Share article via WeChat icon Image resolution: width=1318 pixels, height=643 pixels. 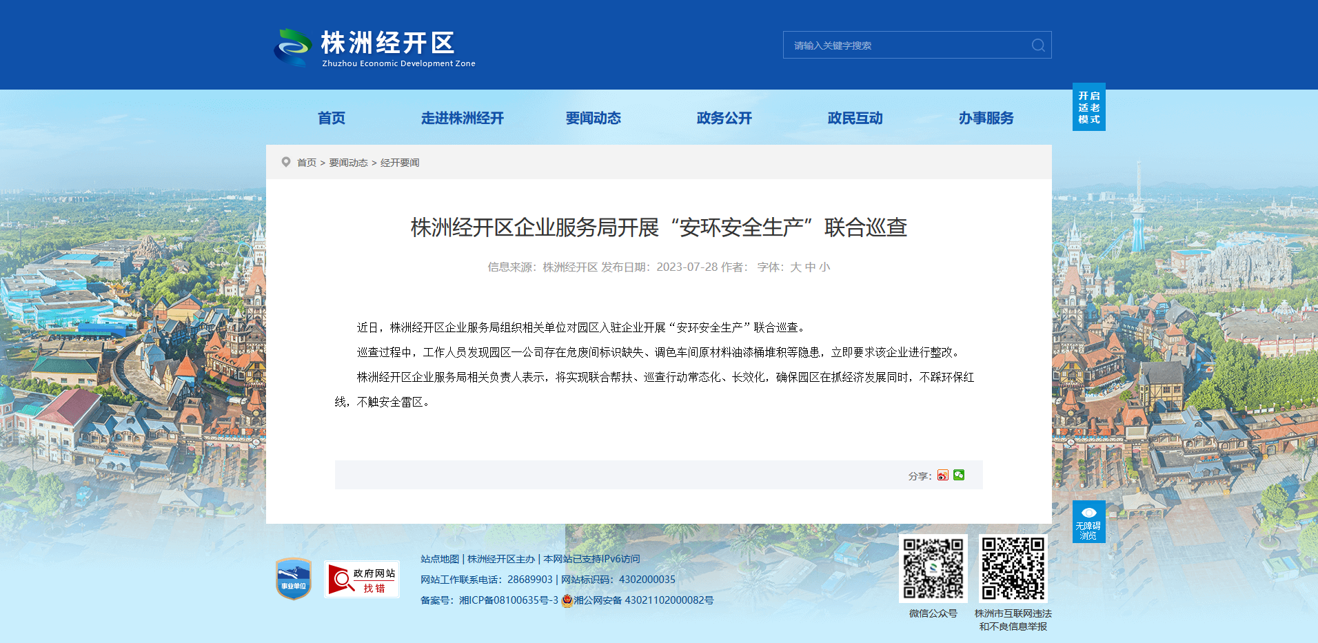pos(959,476)
